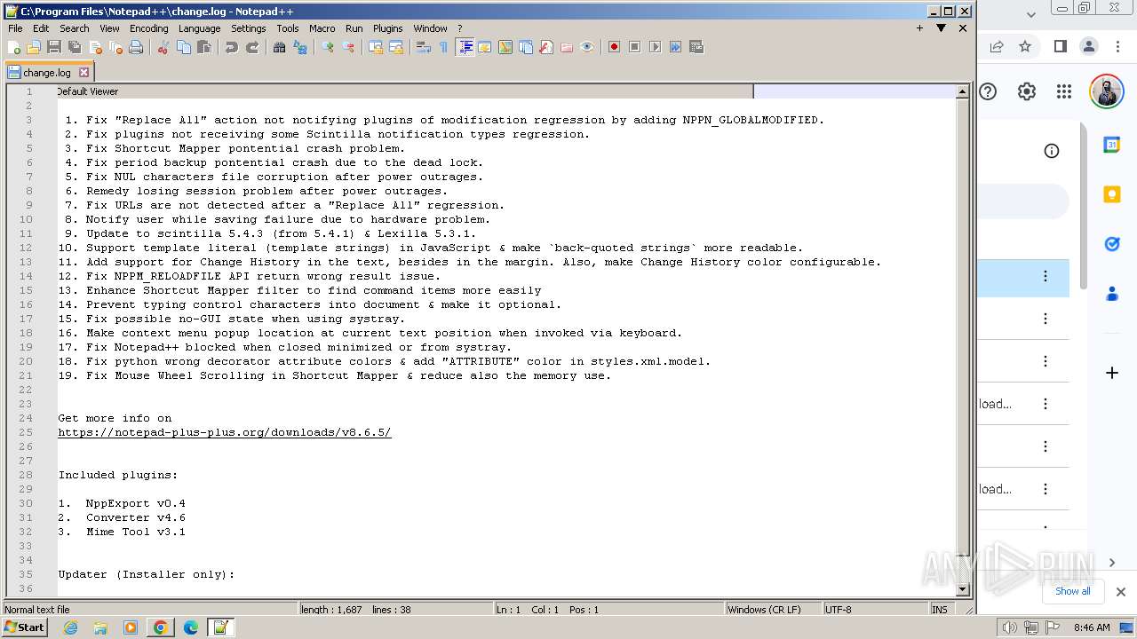Viewport: 1137px width, 639px height.
Task: Click the Close All toolbar icon
Action: [x=115, y=47]
